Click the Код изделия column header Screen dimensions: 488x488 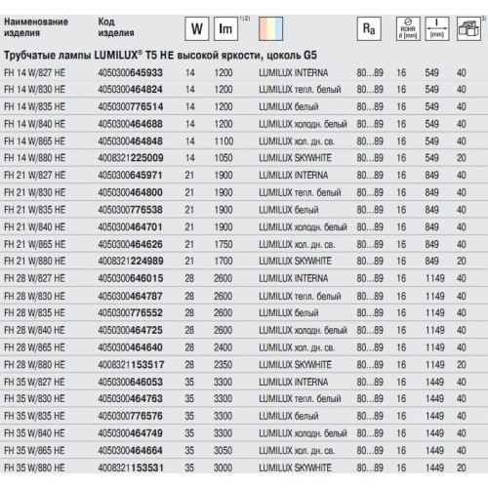116,27
